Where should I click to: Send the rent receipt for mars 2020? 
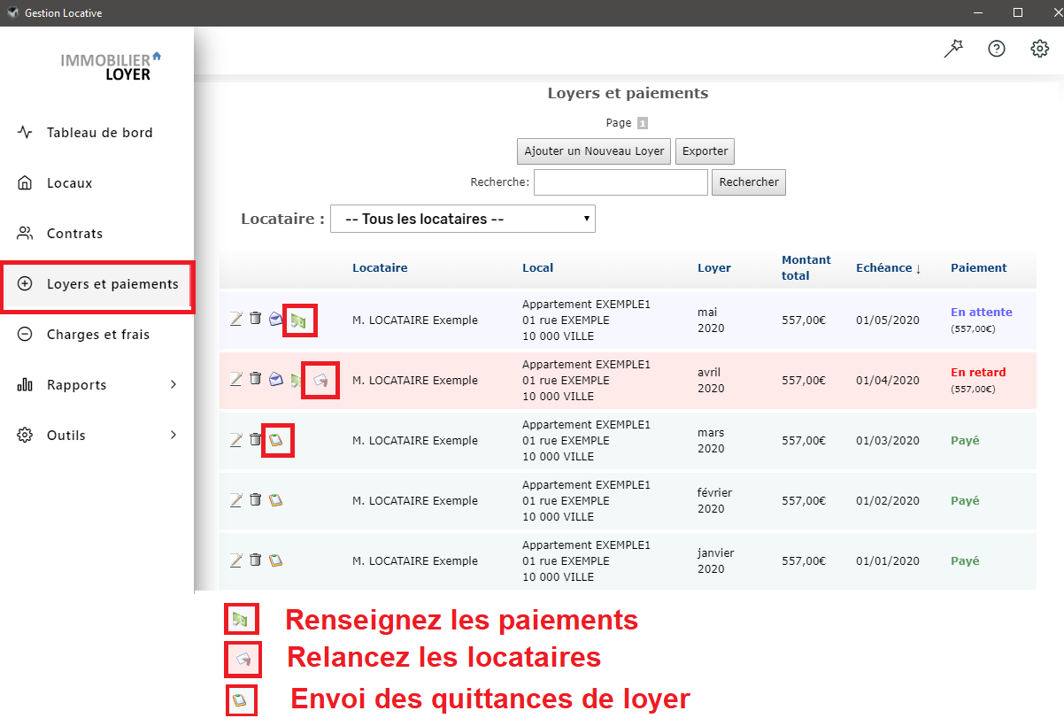pyautogui.click(x=276, y=439)
